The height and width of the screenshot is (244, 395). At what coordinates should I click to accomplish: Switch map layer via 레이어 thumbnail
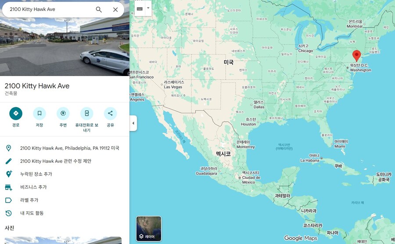coord(149,229)
